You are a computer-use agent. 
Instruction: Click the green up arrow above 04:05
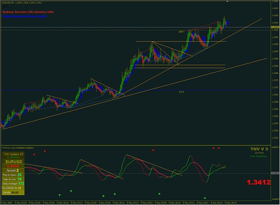pos(103,196)
